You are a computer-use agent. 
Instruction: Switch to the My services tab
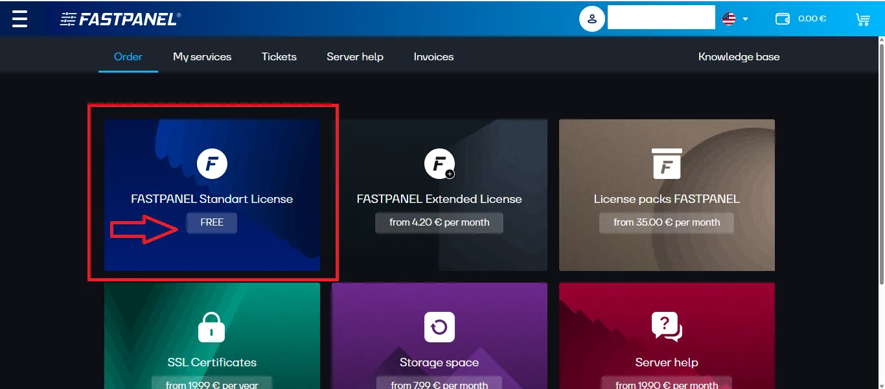[x=201, y=56]
